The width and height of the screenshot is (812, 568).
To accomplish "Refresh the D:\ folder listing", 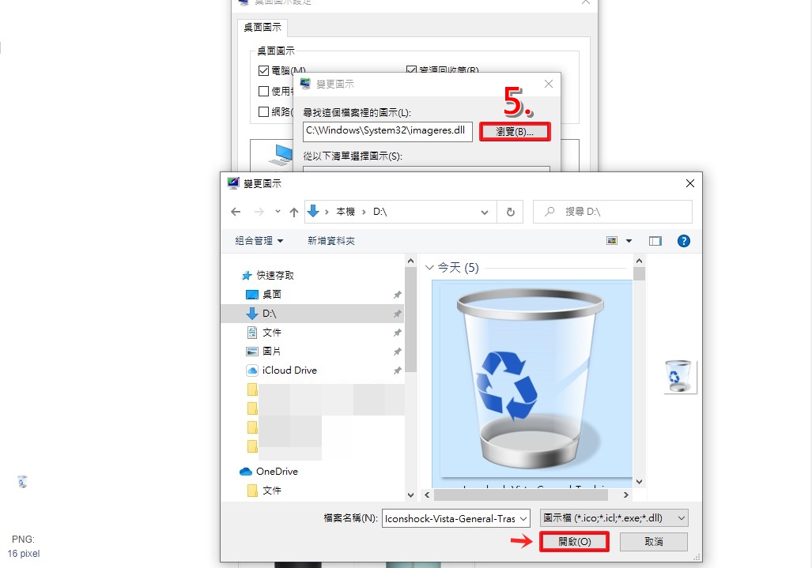I will (x=510, y=212).
